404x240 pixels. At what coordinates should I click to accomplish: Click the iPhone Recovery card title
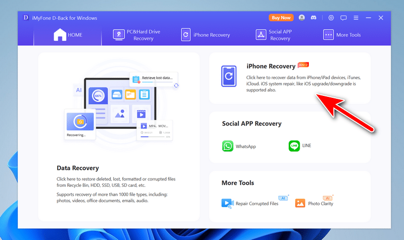(x=270, y=66)
